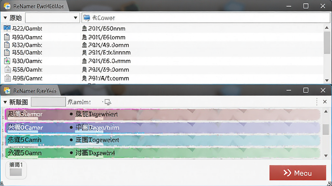Close the lower window's rules panel with its X
This screenshot has width=332, height=186.
(x=325, y=102)
